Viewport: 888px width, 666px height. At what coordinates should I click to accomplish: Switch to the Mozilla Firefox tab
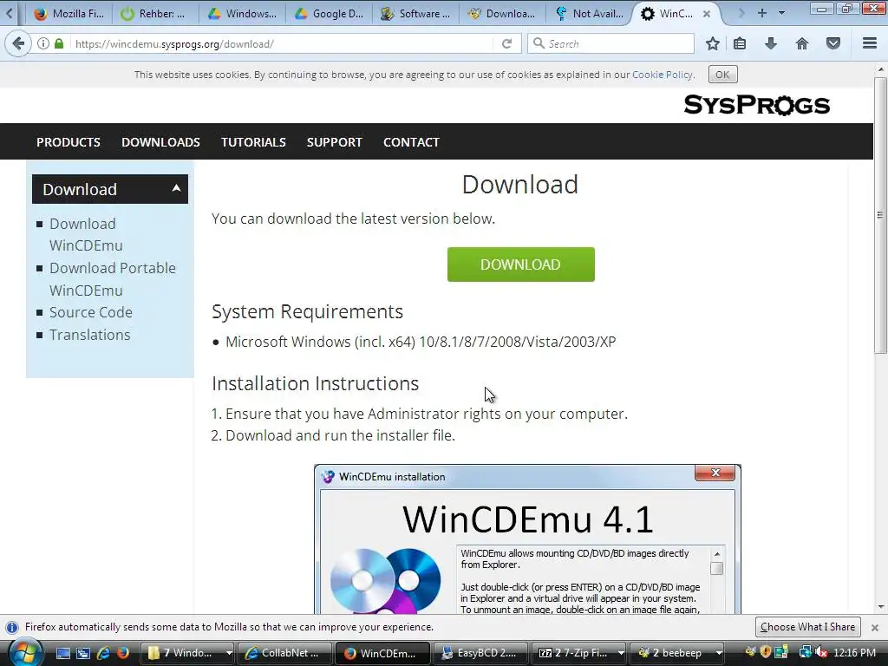click(69, 14)
